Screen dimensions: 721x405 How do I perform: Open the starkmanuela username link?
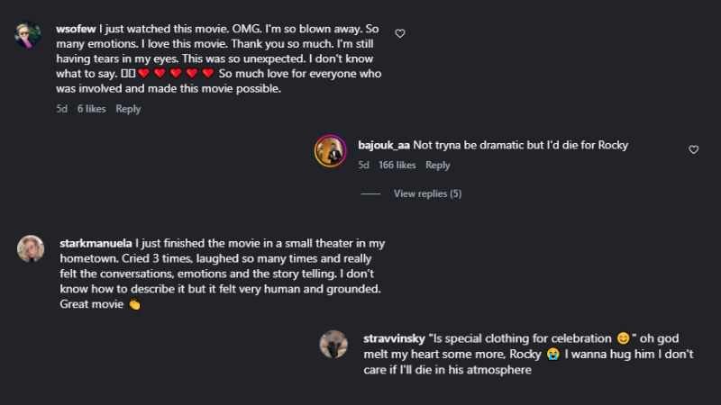pyautogui.click(x=96, y=243)
